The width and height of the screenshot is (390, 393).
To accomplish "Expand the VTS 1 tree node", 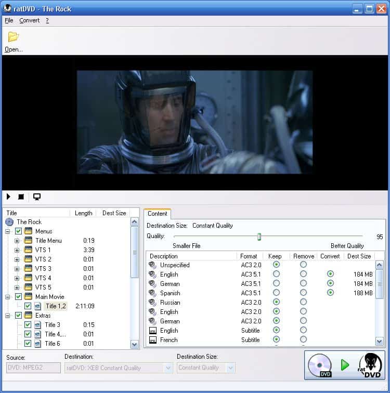I will (x=17, y=250).
